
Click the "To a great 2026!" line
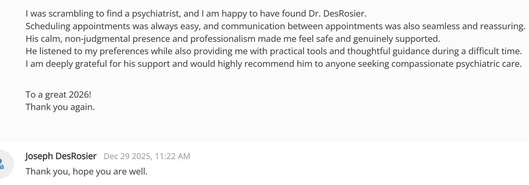click(x=59, y=94)
